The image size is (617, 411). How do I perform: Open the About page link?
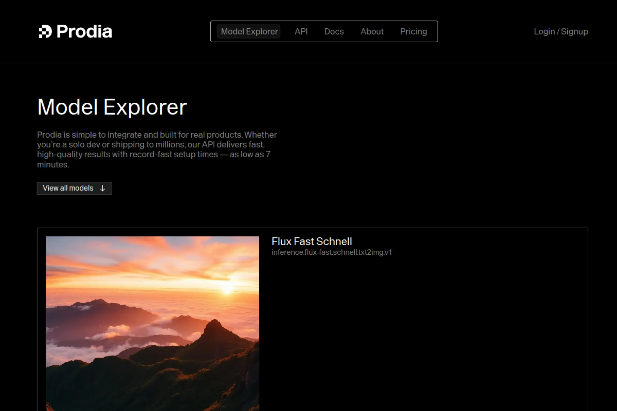(372, 31)
